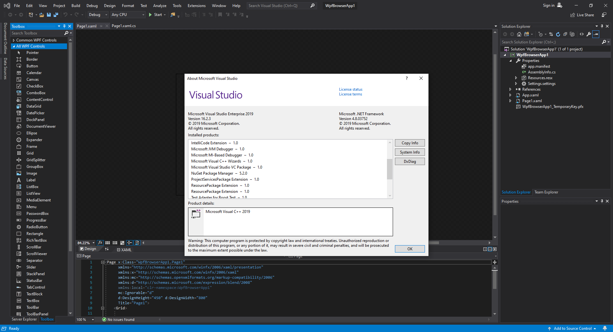Viewport: 613px width, 332px height.
Task: Click the Save icon in toolbar
Action: click(x=49, y=15)
